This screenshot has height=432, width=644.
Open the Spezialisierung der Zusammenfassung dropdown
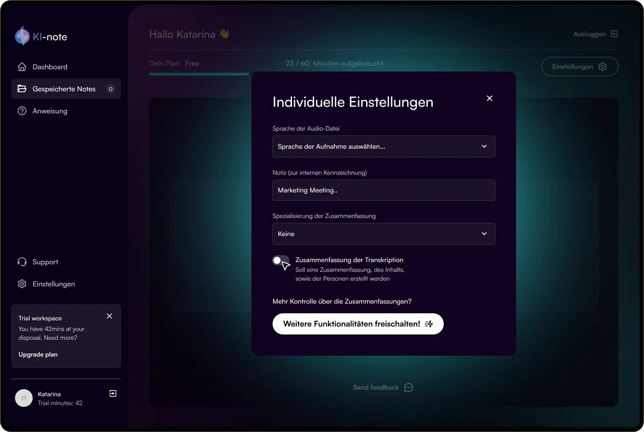coord(384,234)
